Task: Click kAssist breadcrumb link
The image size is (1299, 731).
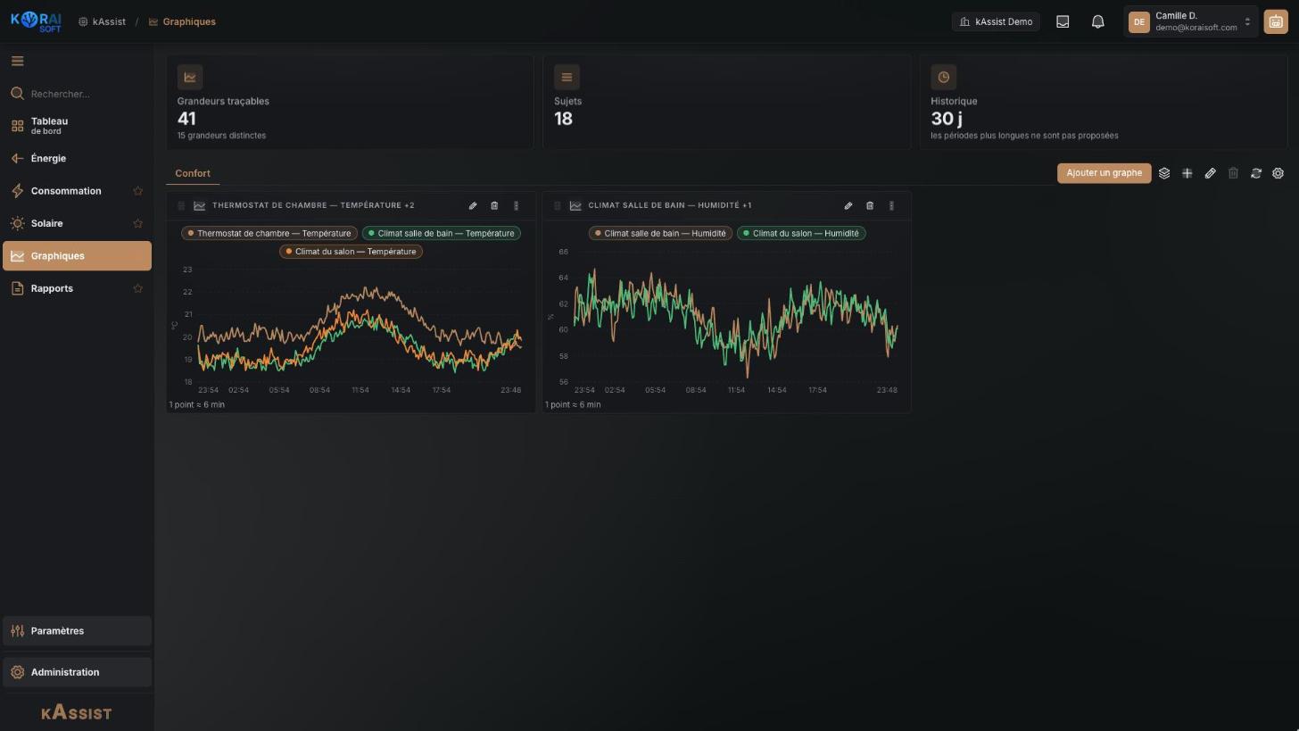Action: [x=103, y=21]
